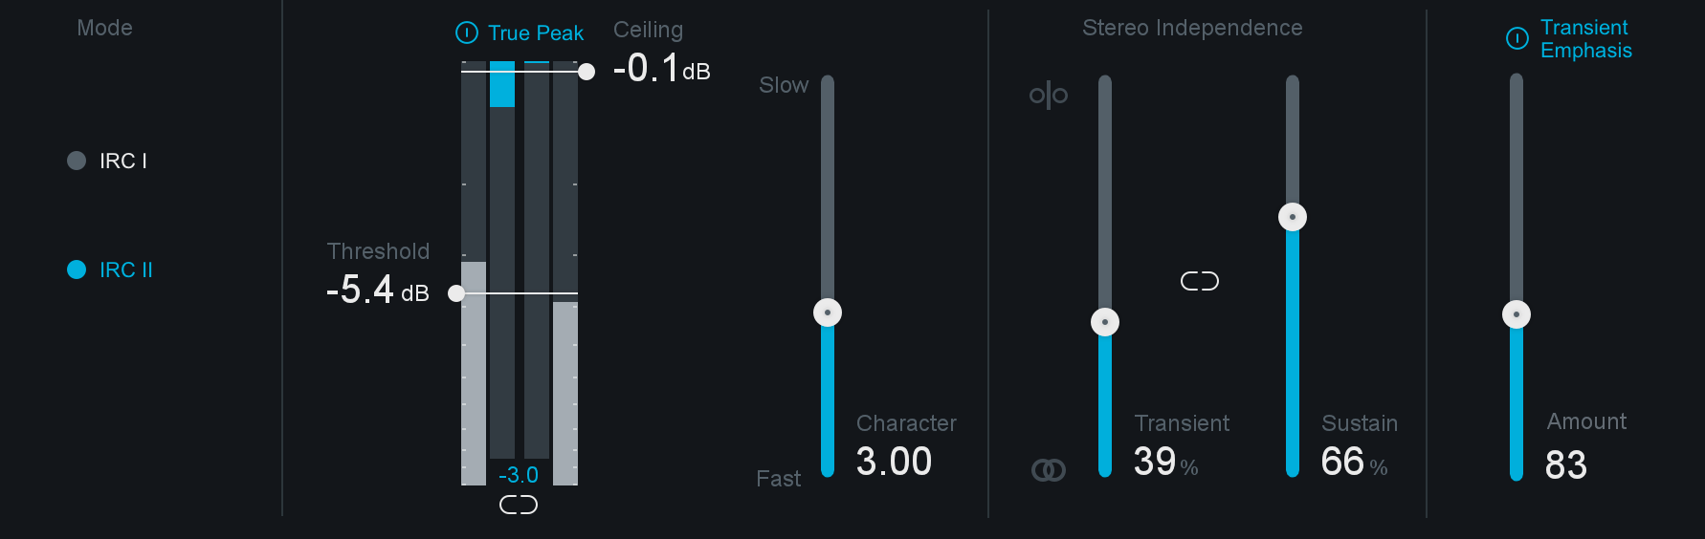Select the IRC I mode
1705x539 pixels.
[107, 161]
